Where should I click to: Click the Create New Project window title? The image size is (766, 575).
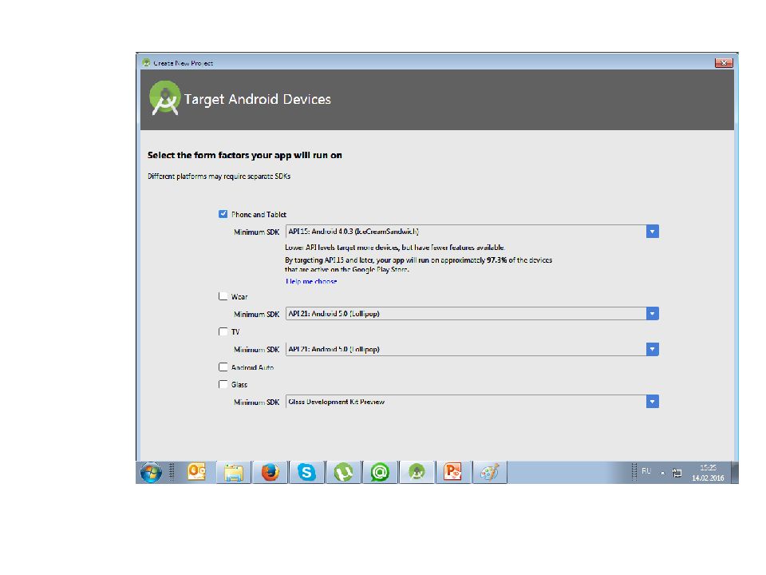[184, 63]
